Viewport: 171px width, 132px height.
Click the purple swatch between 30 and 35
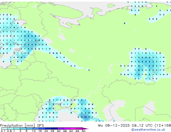61,128
